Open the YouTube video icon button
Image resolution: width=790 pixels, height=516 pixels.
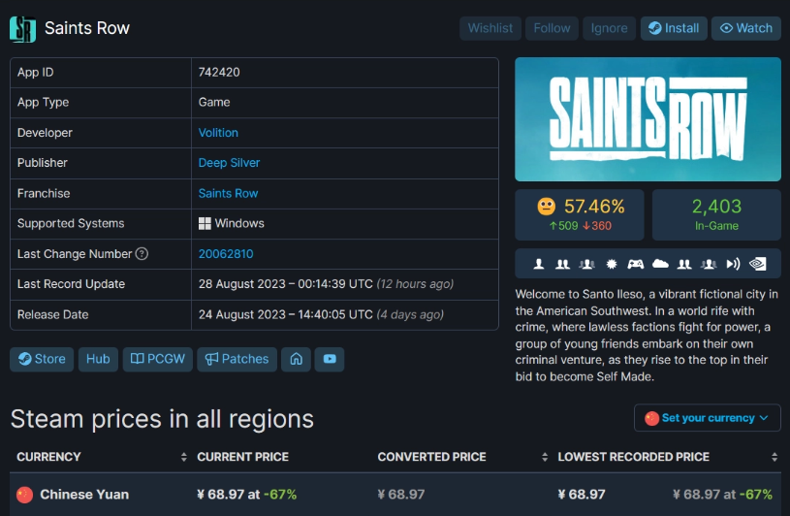[330, 359]
